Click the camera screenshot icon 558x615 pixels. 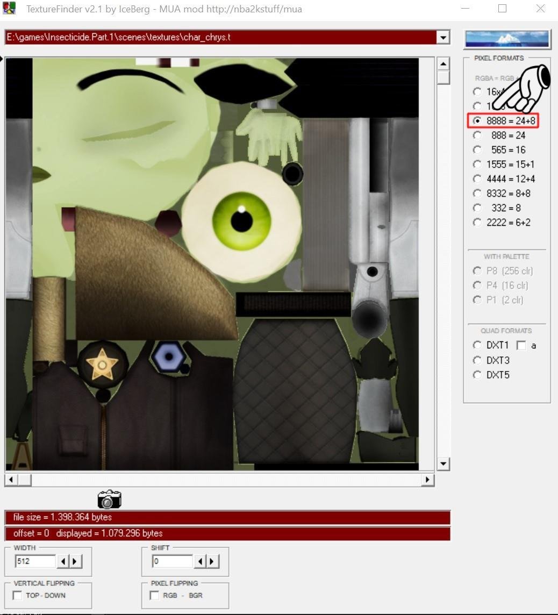click(x=110, y=499)
